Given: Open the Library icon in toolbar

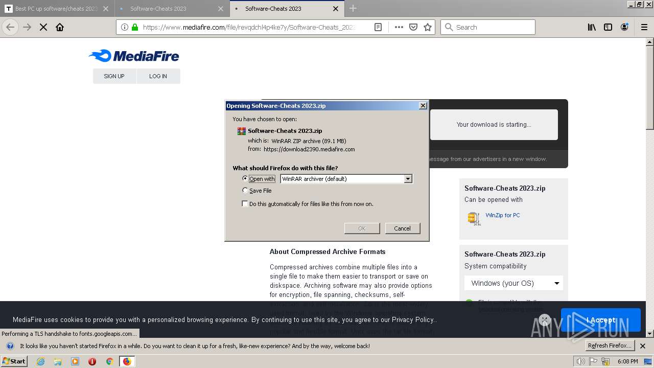Looking at the screenshot, I should tap(592, 27).
